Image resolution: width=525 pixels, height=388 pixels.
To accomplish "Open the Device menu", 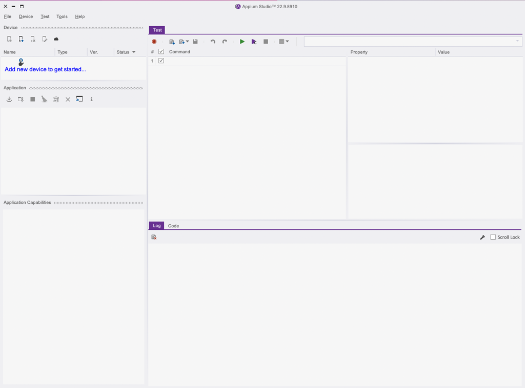I will [x=26, y=16].
